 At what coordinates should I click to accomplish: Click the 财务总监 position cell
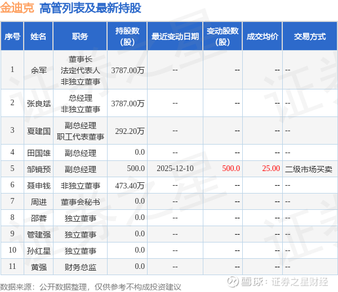pos(80,267)
